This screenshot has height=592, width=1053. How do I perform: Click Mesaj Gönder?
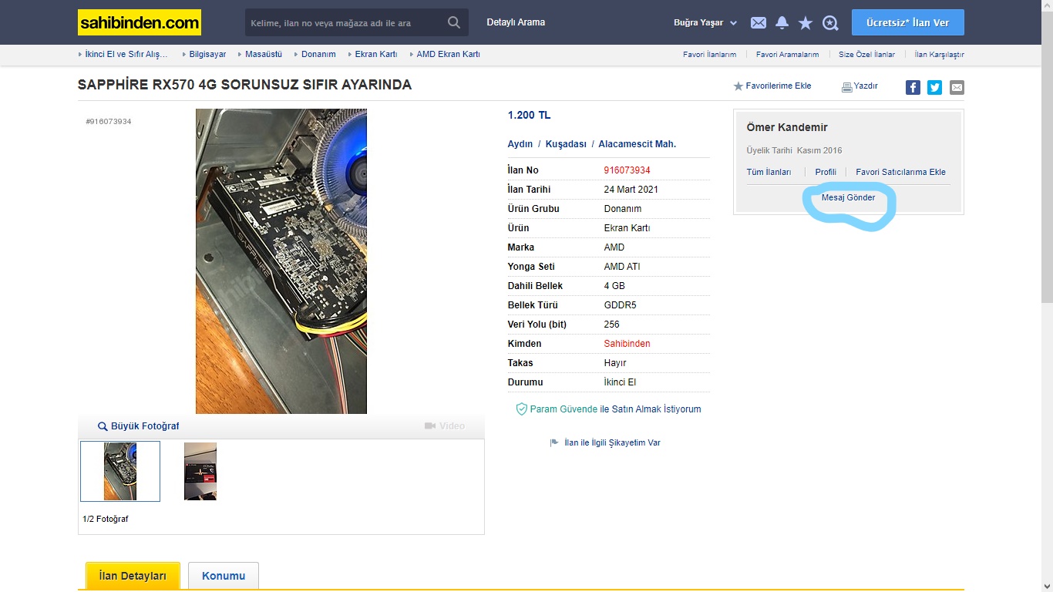pyautogui.click(x=848, y=198)
